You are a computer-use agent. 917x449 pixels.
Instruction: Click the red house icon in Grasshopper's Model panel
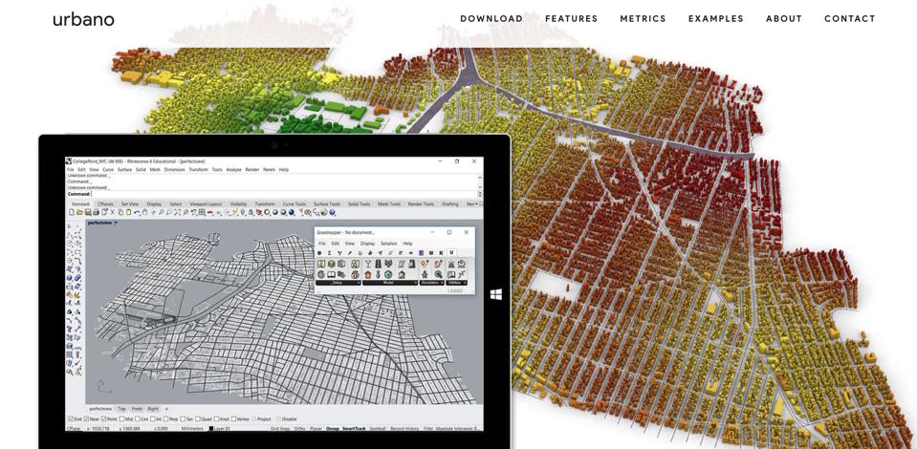tap(368, 275)
